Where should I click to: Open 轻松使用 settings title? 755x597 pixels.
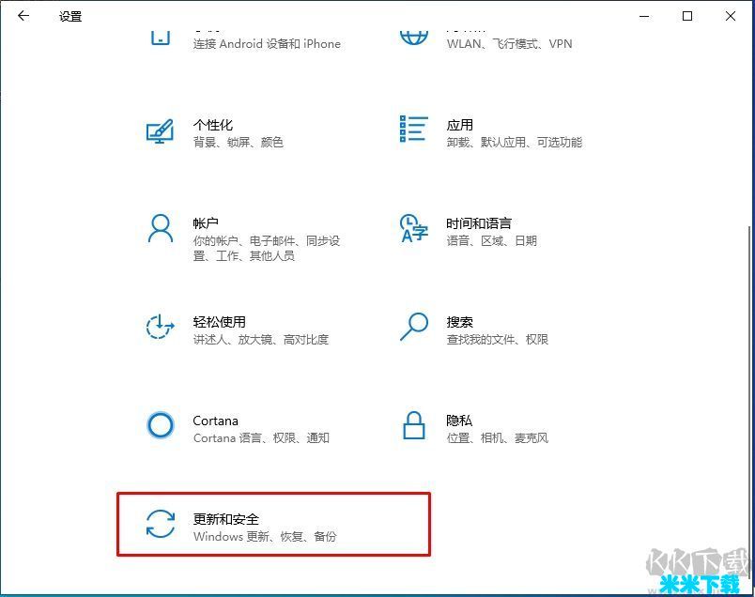220,322
